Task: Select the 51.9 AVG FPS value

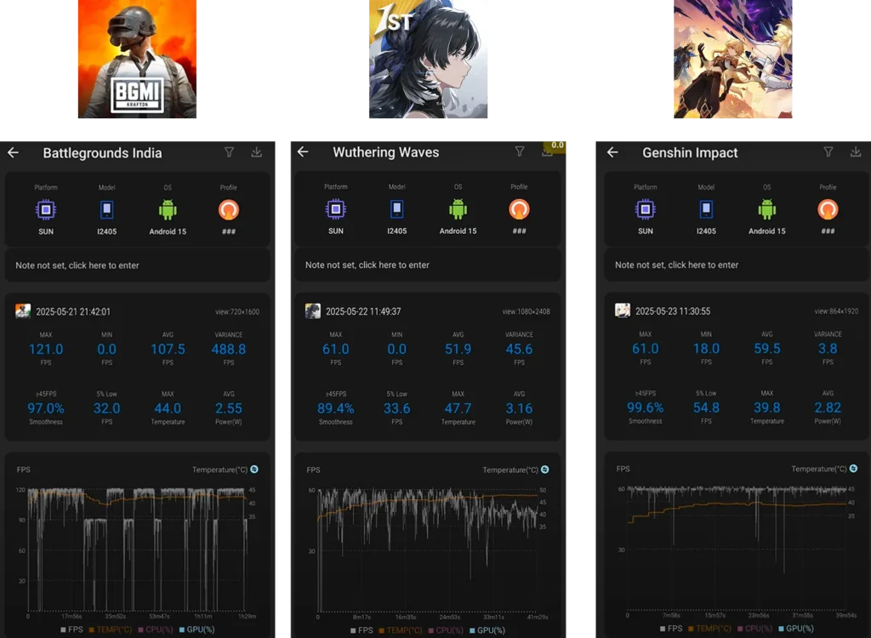Action: coord(458,349)
